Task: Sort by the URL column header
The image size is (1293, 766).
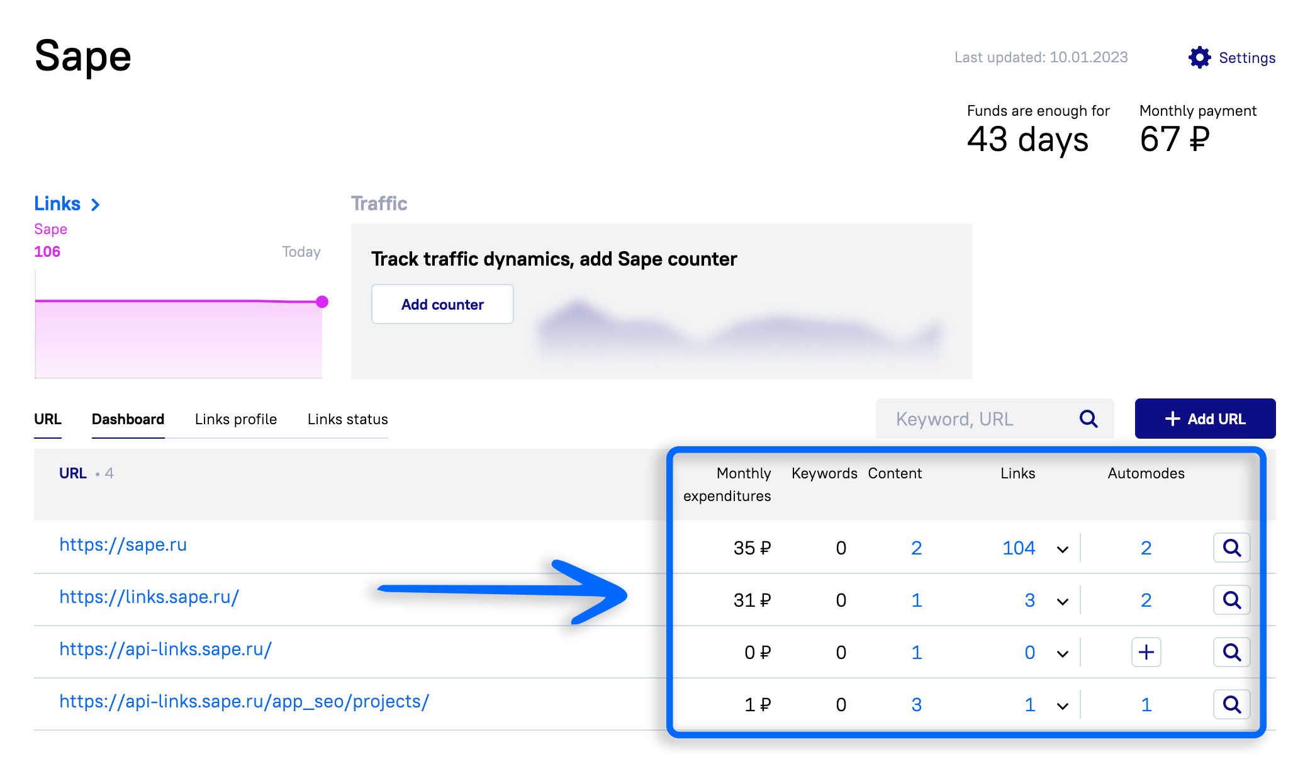Action: 73,473
